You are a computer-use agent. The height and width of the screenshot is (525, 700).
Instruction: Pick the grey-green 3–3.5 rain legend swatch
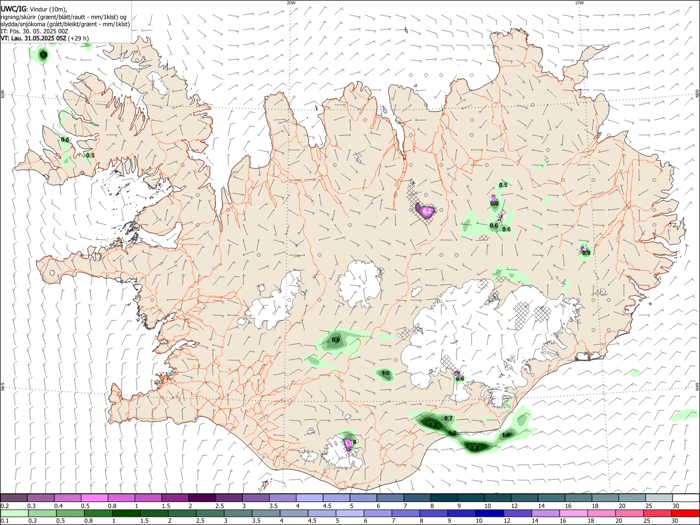(x=238, y=513)
